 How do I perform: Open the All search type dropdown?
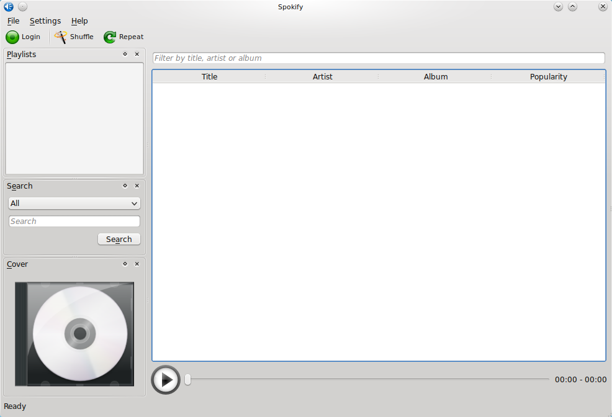click(74, 204)
